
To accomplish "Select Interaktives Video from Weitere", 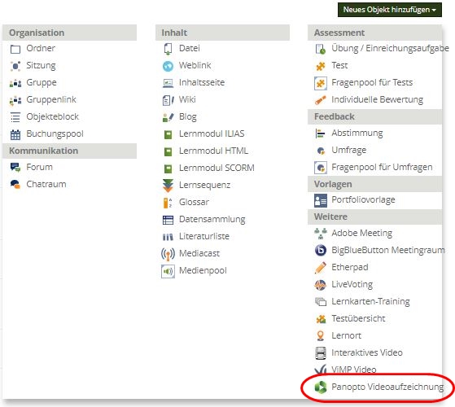I will [x=367, y=352].
